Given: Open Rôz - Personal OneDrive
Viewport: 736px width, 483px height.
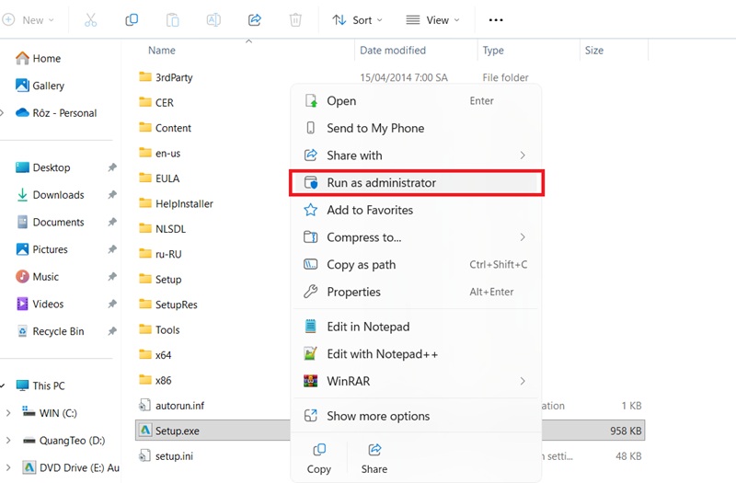Looking at the screenshot, I should pyautogui.click(x=56, y=112).
